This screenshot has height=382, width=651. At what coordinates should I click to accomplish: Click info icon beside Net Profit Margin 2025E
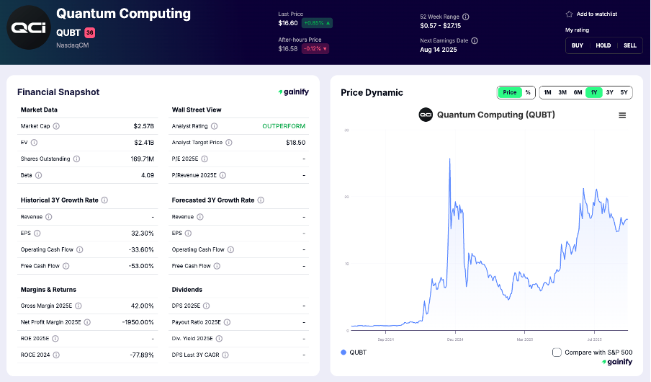click(87, 322)
